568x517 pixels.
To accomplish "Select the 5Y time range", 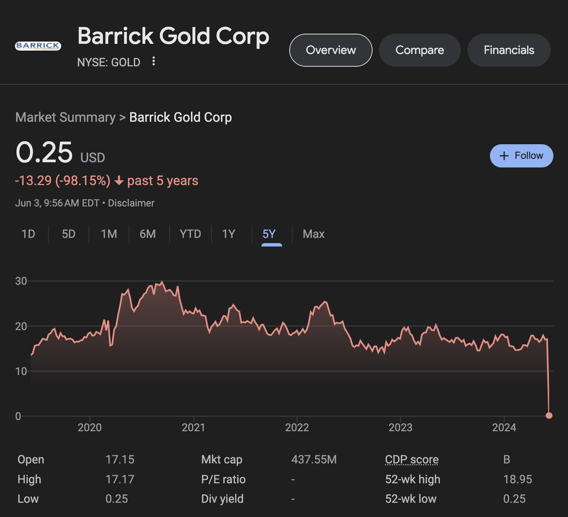I will coord(269,234).
